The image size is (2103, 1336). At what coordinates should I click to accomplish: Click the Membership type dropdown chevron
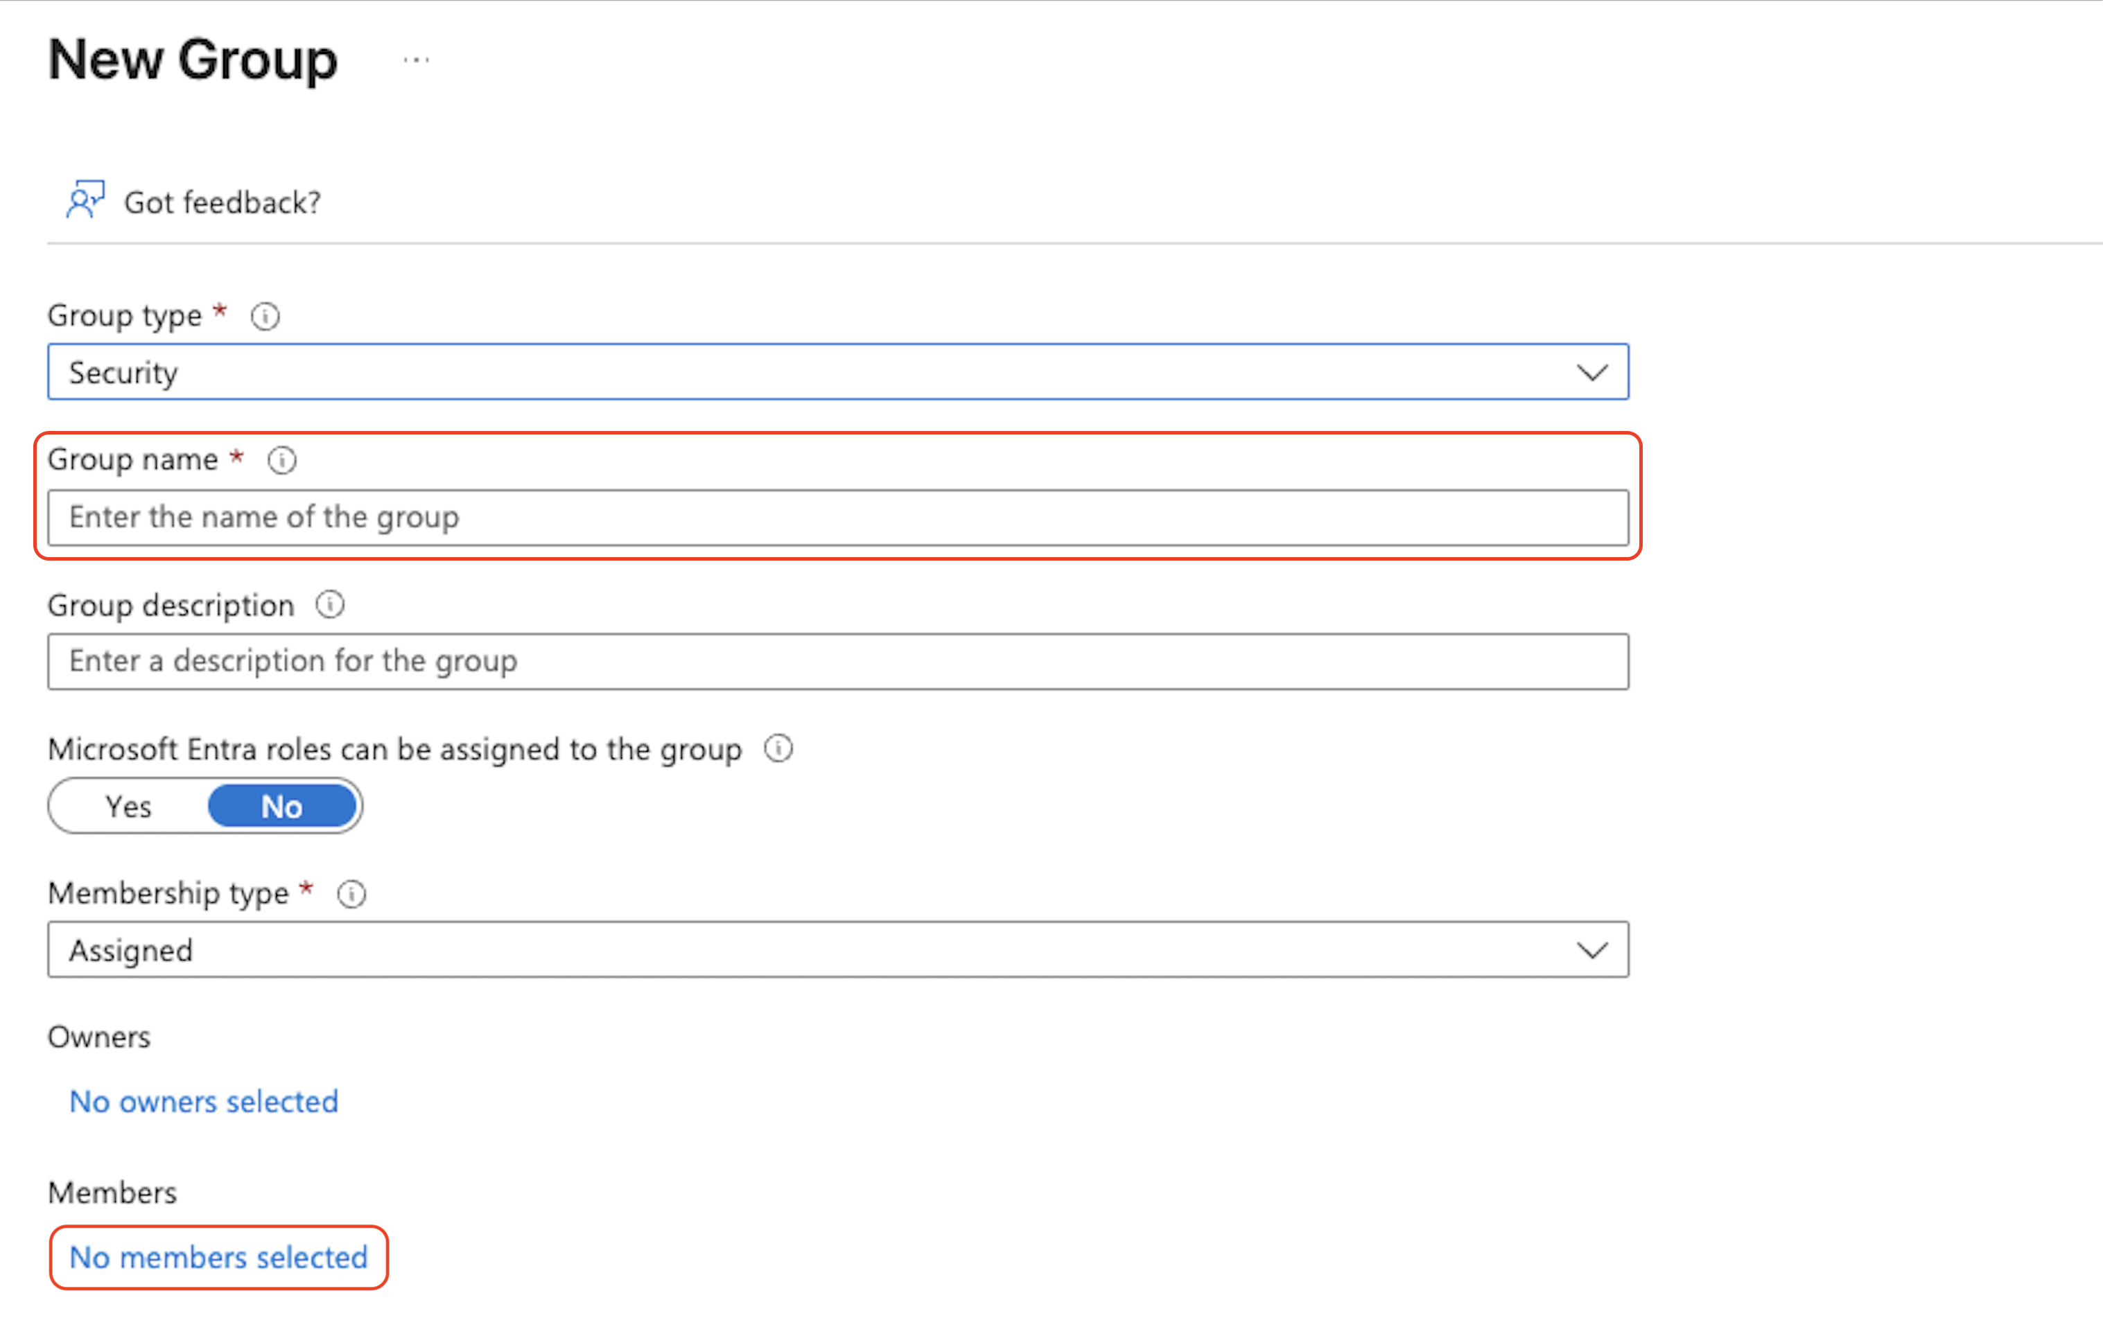1592,950
